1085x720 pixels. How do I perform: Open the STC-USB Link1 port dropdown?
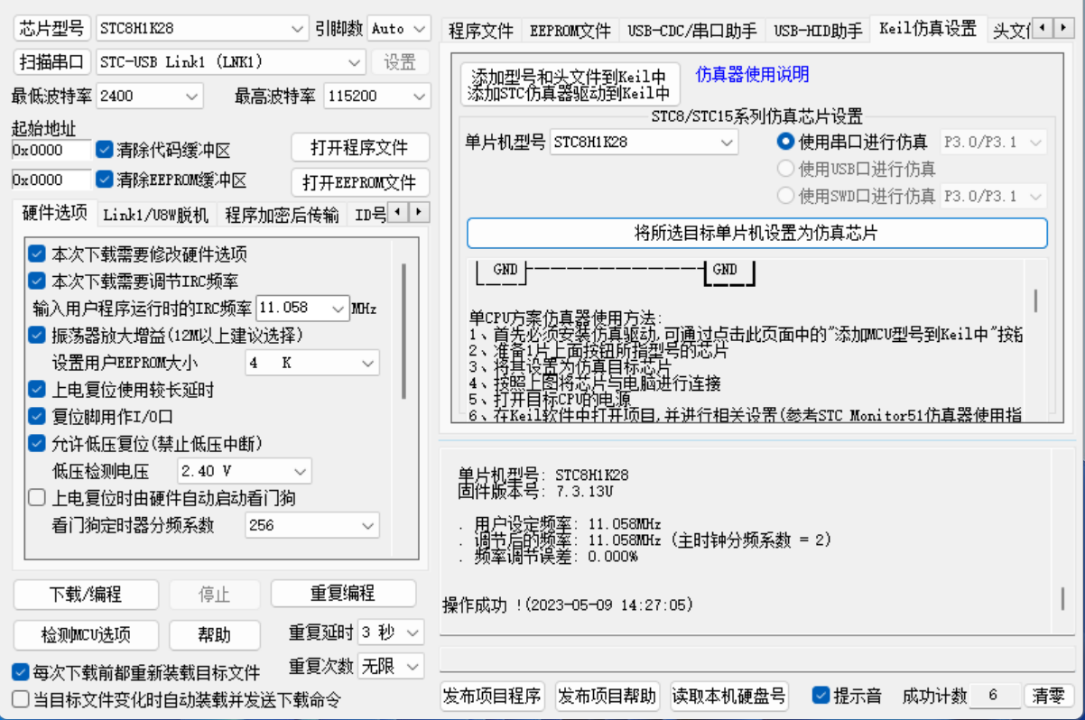click(230, 62)
